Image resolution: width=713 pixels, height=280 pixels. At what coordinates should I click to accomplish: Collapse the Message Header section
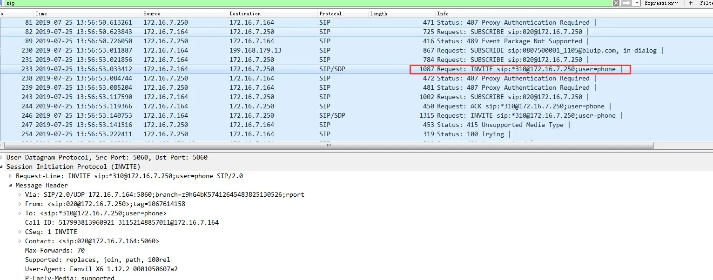11,185
